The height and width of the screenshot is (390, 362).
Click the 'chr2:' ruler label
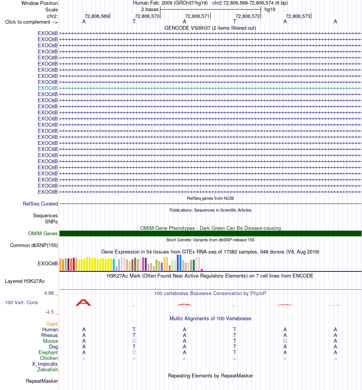(52, 16)
